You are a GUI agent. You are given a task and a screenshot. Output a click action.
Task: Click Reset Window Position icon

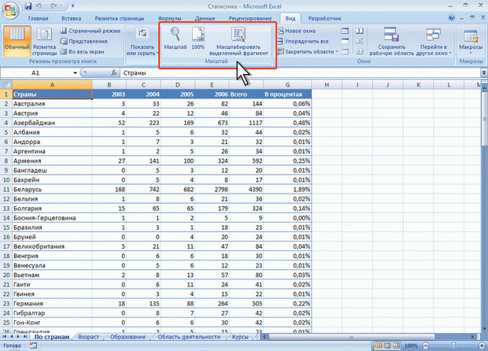pyautogui.click(x=360, y=52)
